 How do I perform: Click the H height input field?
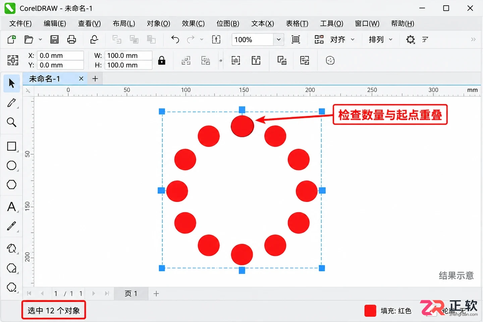coord(128,65)
